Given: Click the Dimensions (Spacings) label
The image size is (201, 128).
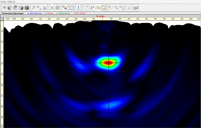Looking at the screenshot, I should (x=13, y=13).
